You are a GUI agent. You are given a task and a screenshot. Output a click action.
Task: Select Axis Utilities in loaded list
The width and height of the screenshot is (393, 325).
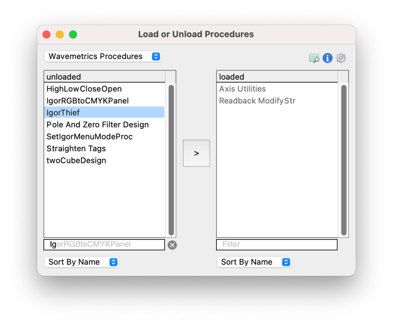pos(277,89)
